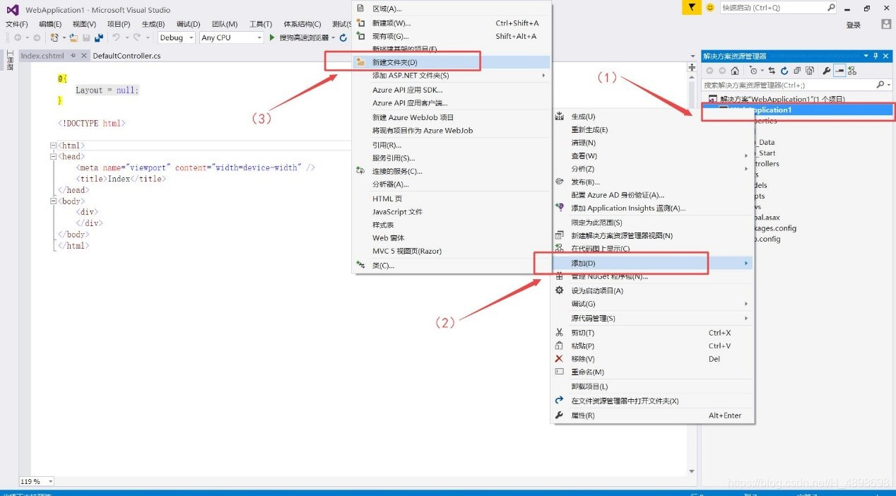Viewport: 896px width, 496px height.
Task: Choose 设为启动项目(A) in context menu
Action: click(x=652, y=290)
